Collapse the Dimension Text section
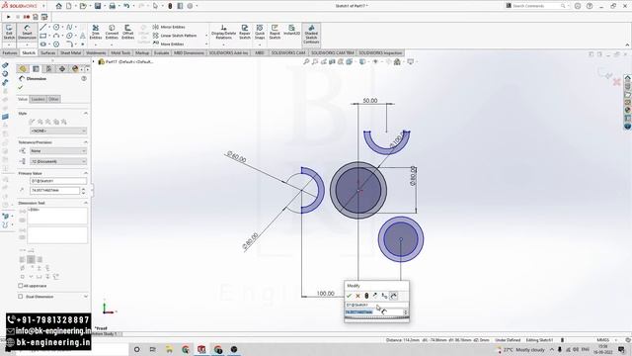Screen dimensions: 632x356 coord(86,203)
